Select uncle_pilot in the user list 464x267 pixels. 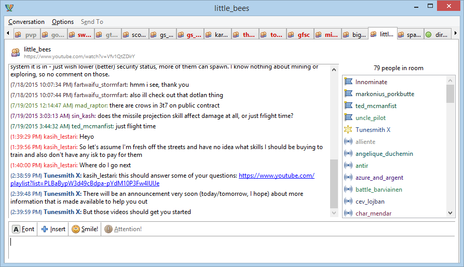click(x=370, y=118)
